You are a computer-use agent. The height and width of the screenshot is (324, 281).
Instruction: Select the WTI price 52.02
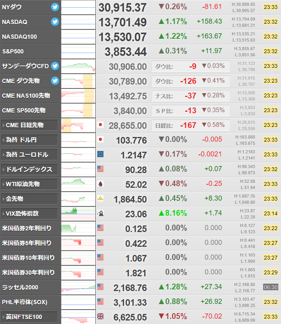pyautogui.click(x=136, y=185)
